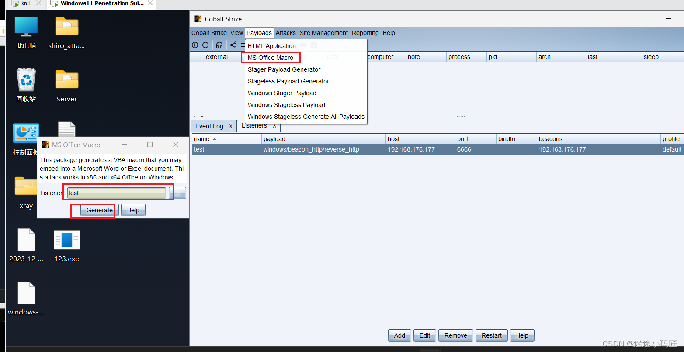
Task: Click the note column header
Action: click(426, 57)
